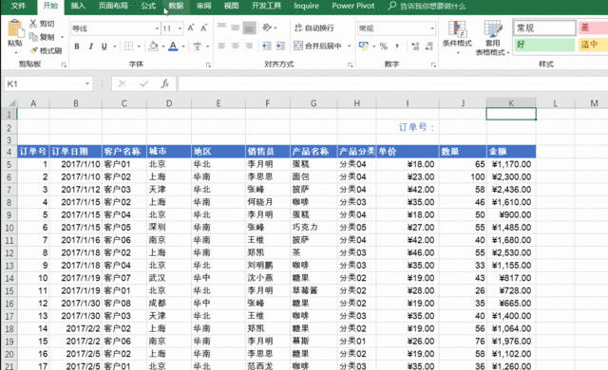The height and width of the screenshot is (370, 608).
Task: Click the Insert Function fx icon
Action: [x=165, y=83]
